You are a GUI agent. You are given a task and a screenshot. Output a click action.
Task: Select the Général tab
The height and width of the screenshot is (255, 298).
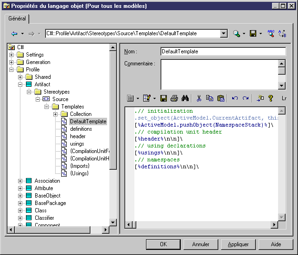[x=17, y=19]
